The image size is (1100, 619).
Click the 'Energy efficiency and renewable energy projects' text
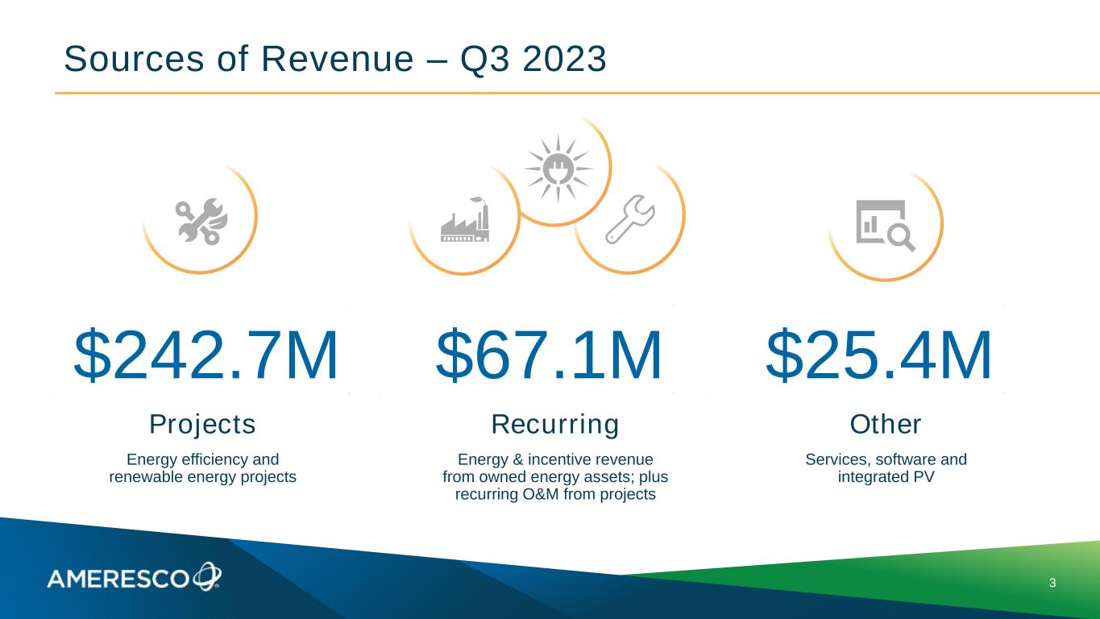(202, 468)
